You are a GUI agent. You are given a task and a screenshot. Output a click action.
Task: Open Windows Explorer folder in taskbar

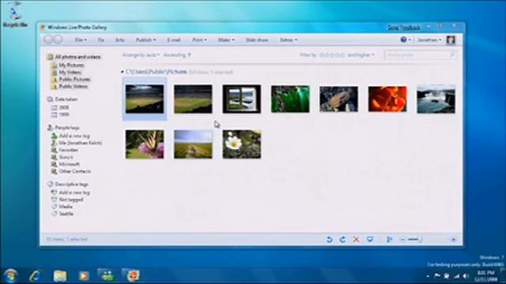click(60, 275)
